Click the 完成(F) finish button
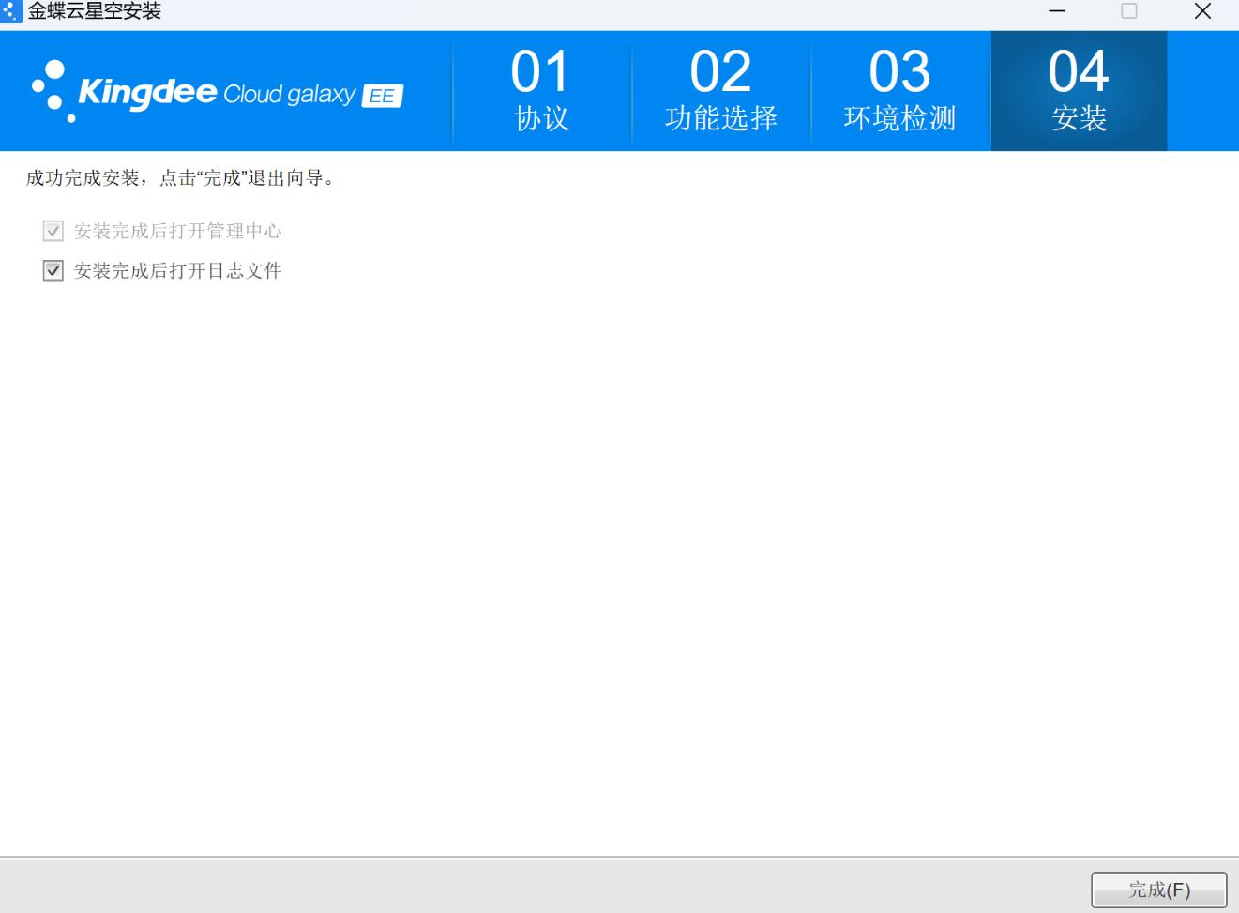Viewport: 1239px width, 913px height. (x=1159, y=890)
